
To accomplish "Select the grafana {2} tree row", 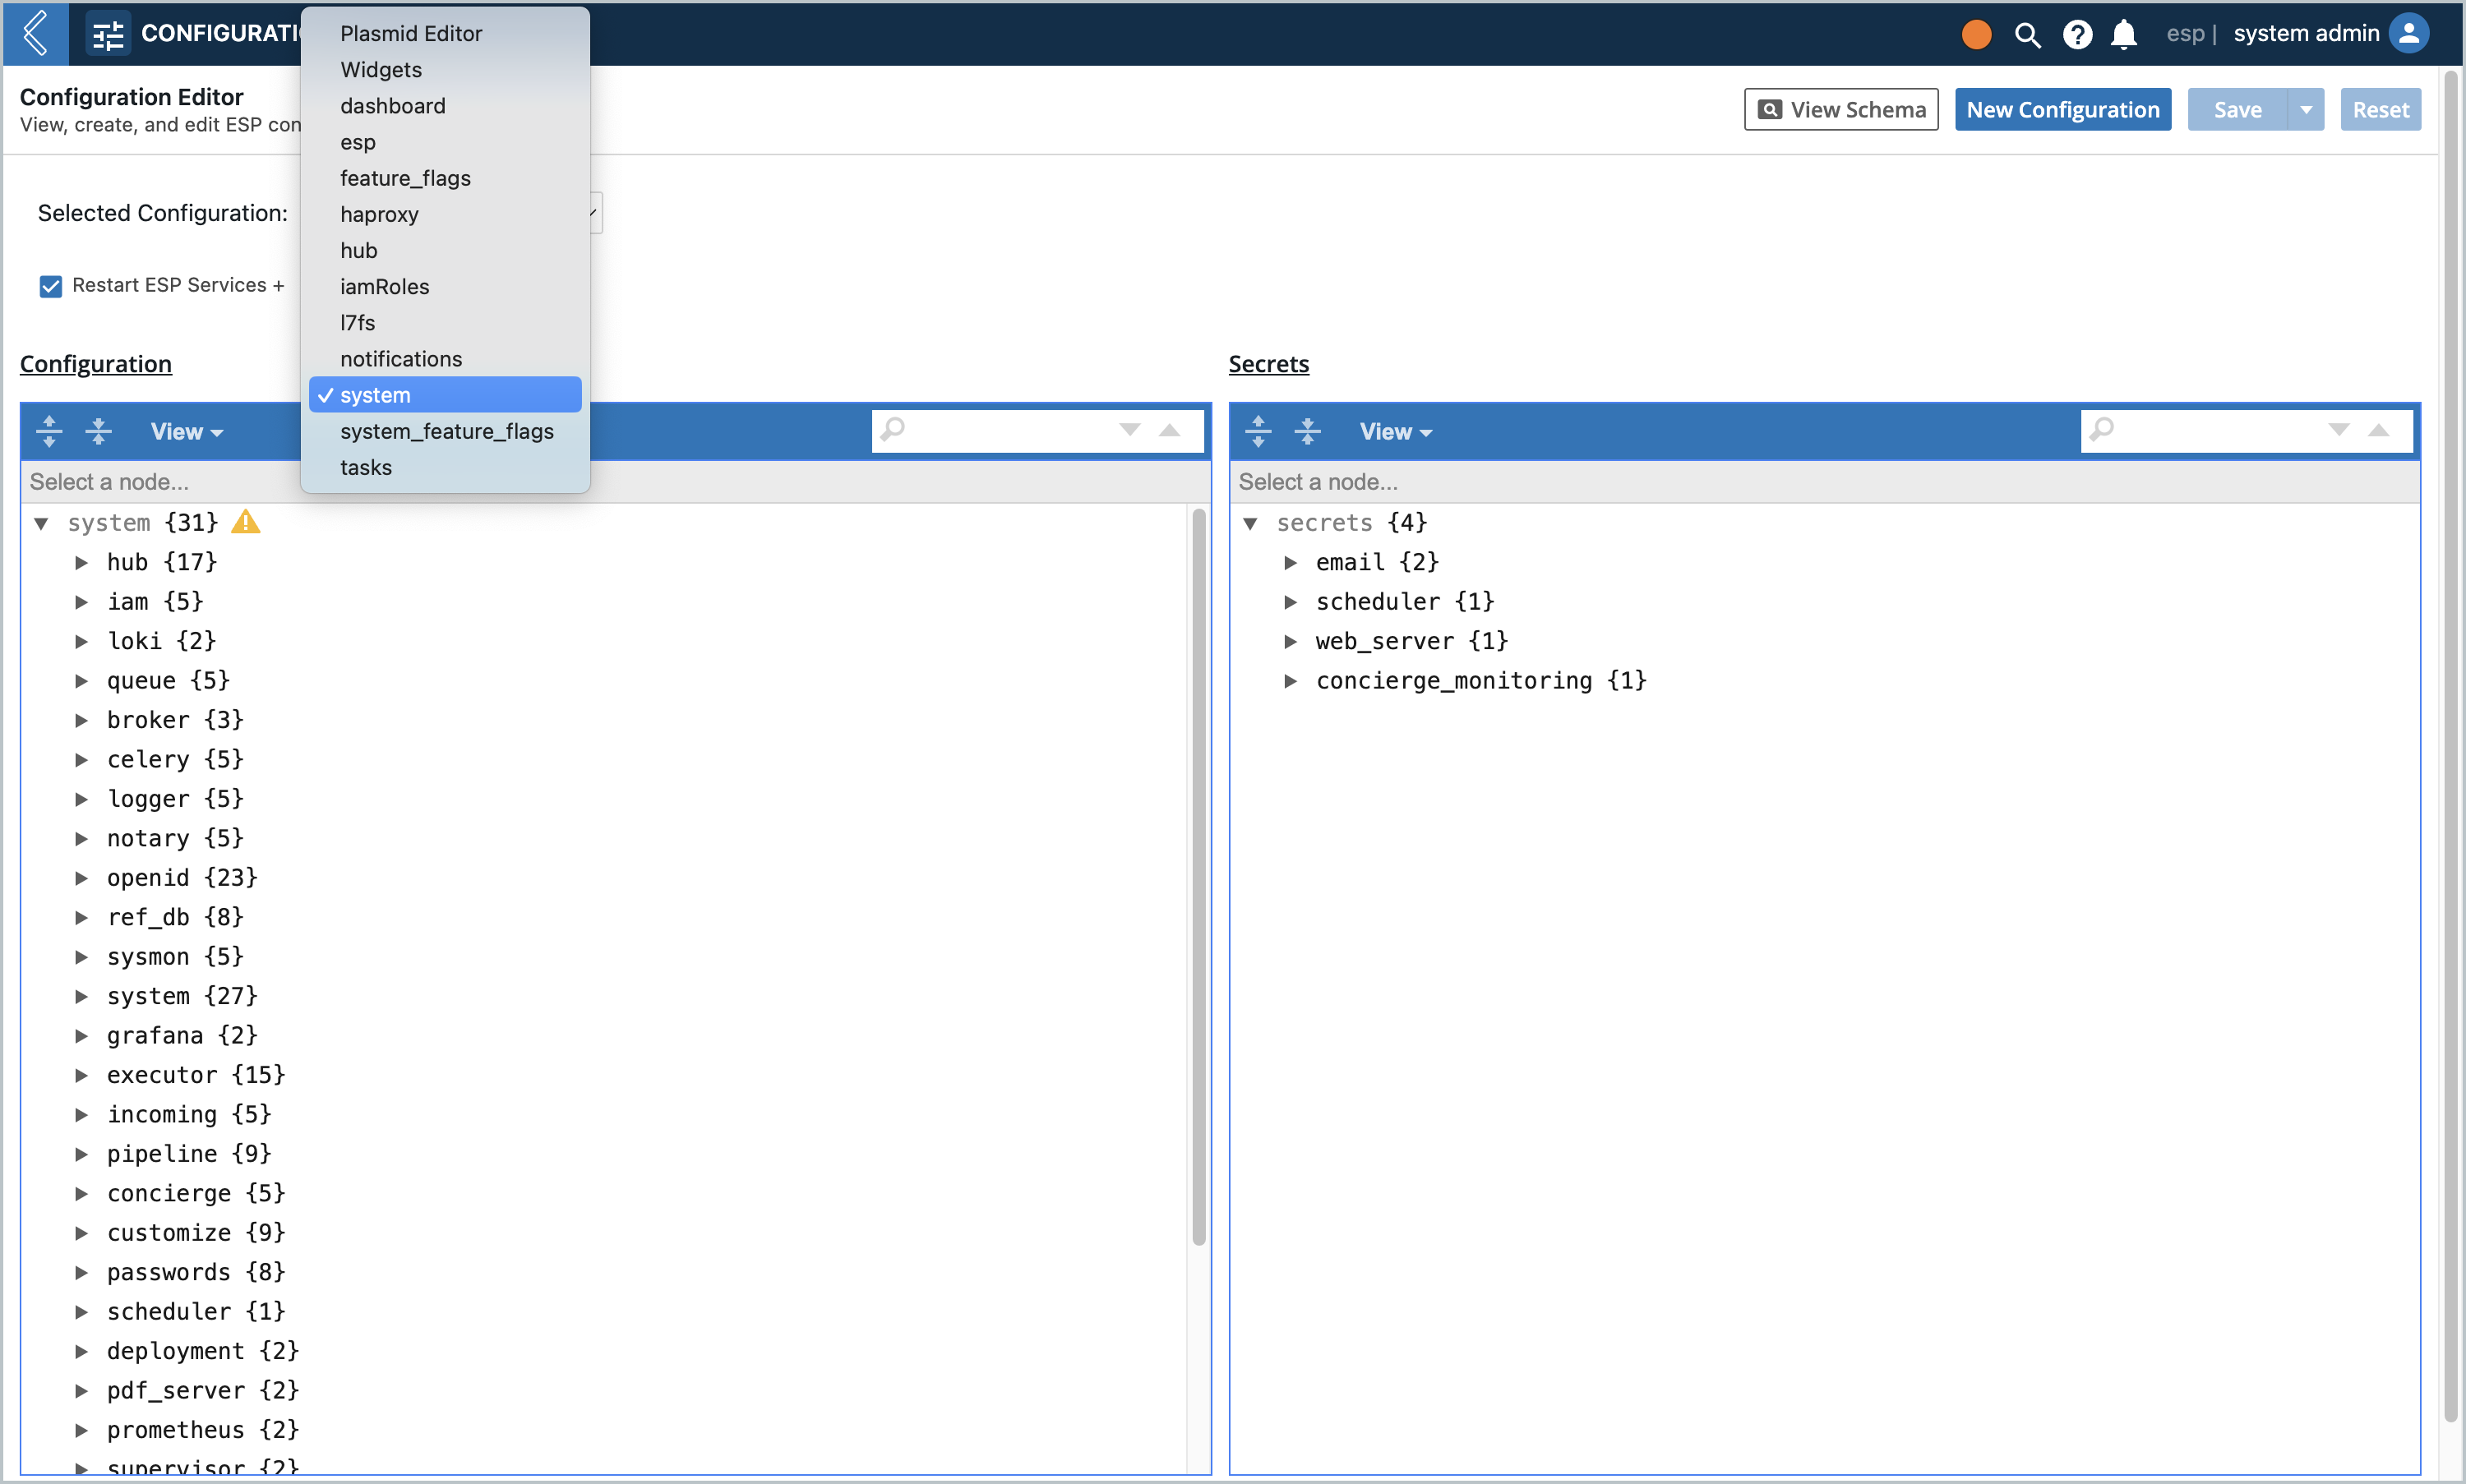I will [182, 1035].
